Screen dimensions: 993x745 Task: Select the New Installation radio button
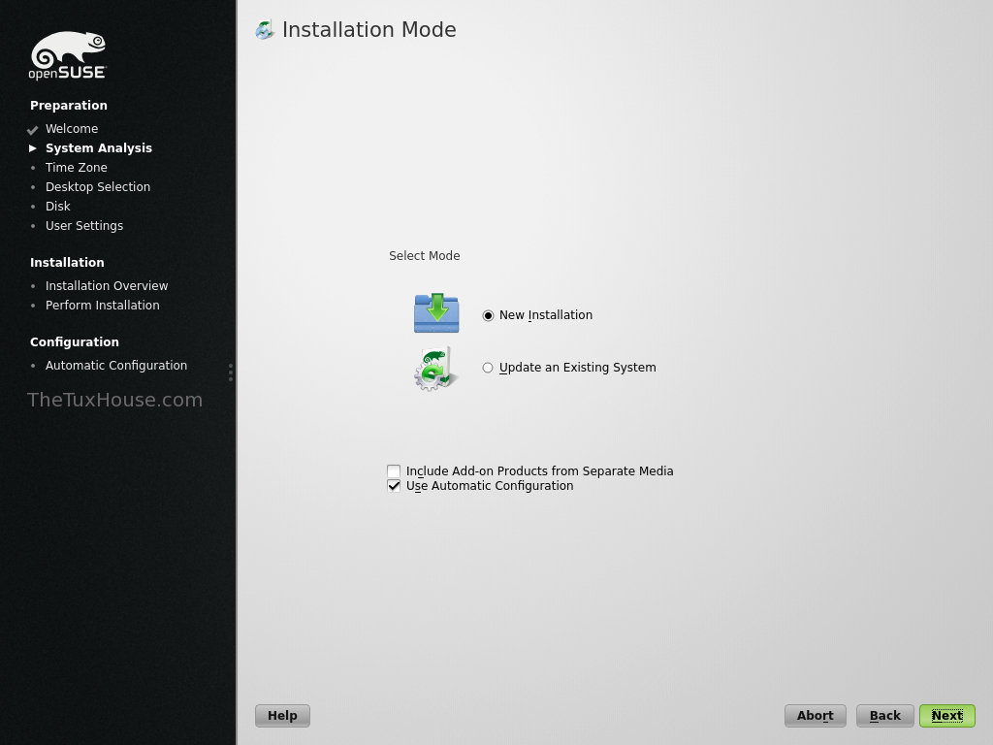pos(488,315)
